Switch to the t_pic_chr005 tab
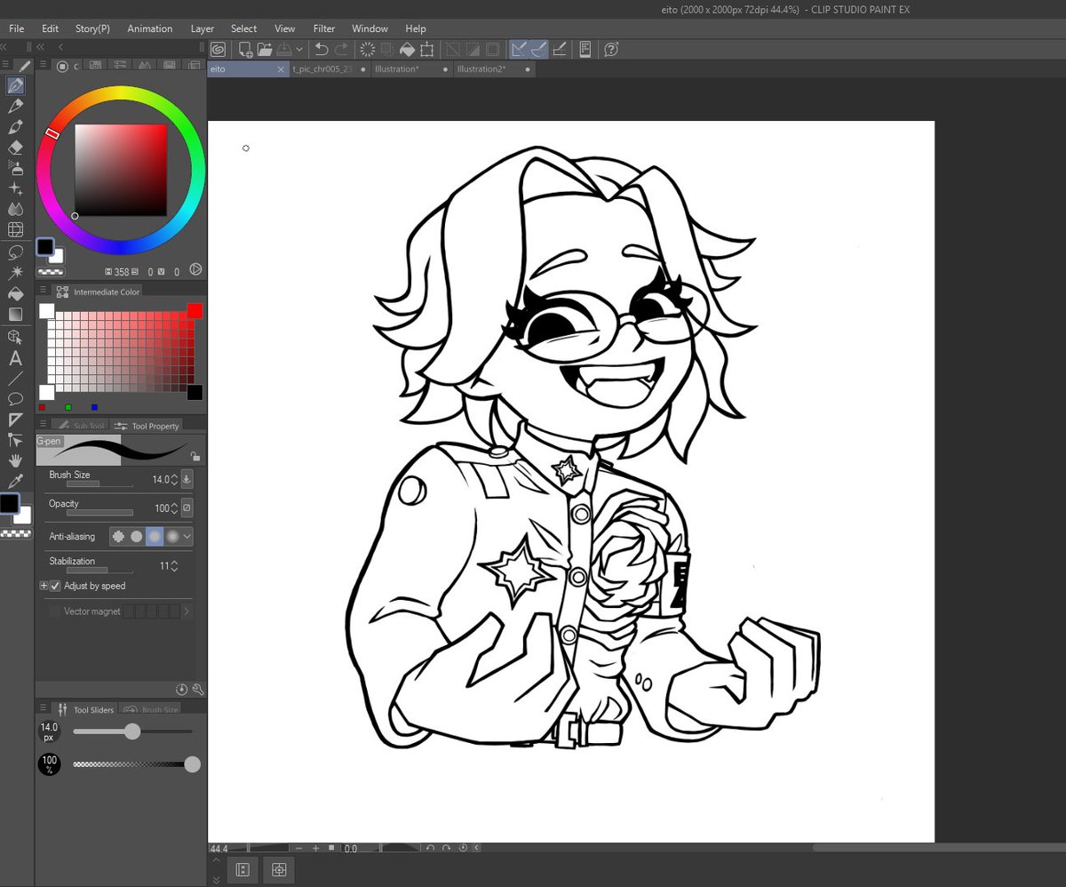The width and height of the screenshot is (1066, 887). click(329, 68)
